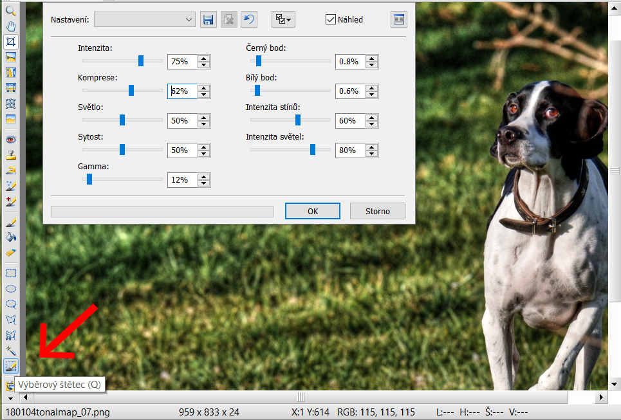Click the delete preset icon

click(229, 19)
